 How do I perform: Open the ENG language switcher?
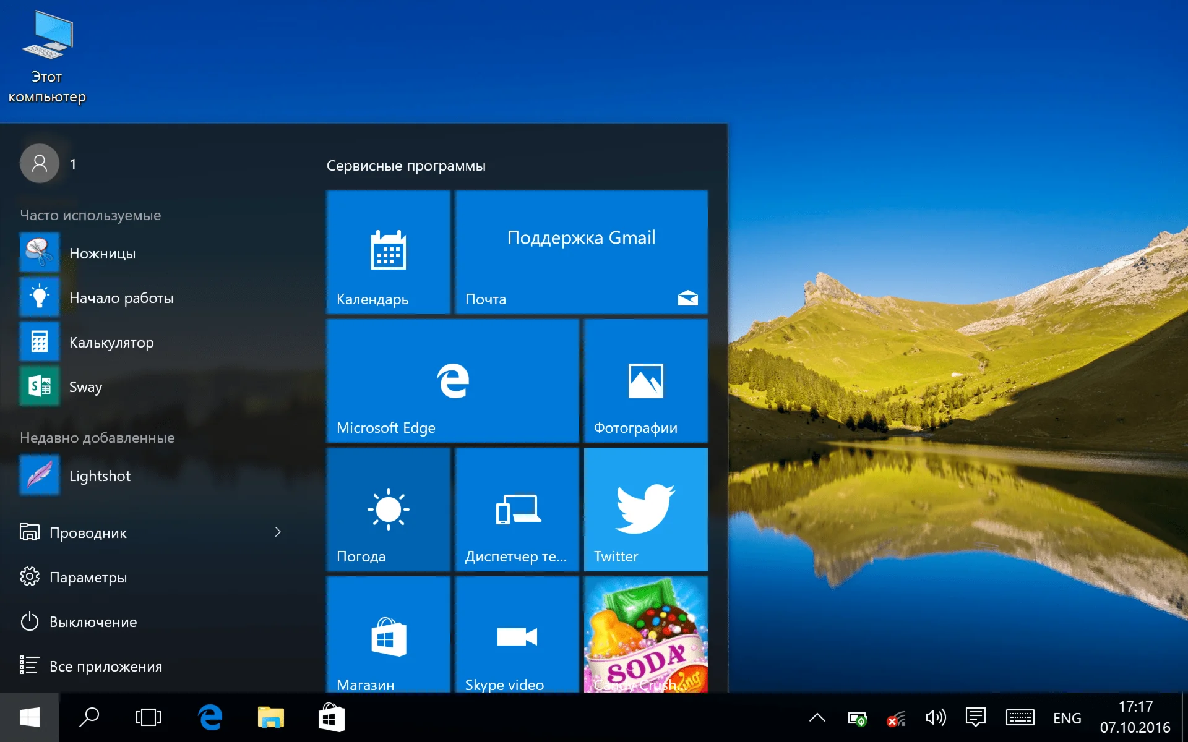[x=1067, y=718]
